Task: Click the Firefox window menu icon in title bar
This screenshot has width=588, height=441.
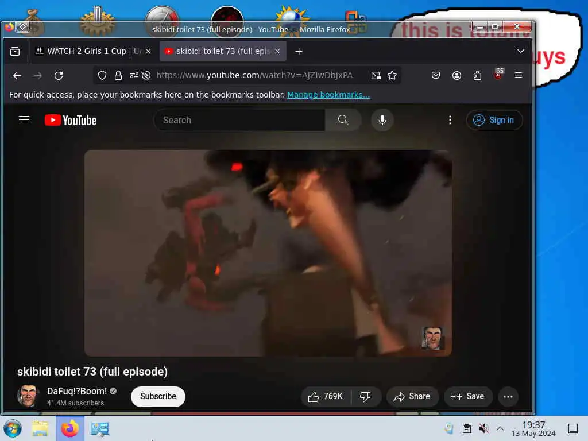Action: tap(9, 26)
